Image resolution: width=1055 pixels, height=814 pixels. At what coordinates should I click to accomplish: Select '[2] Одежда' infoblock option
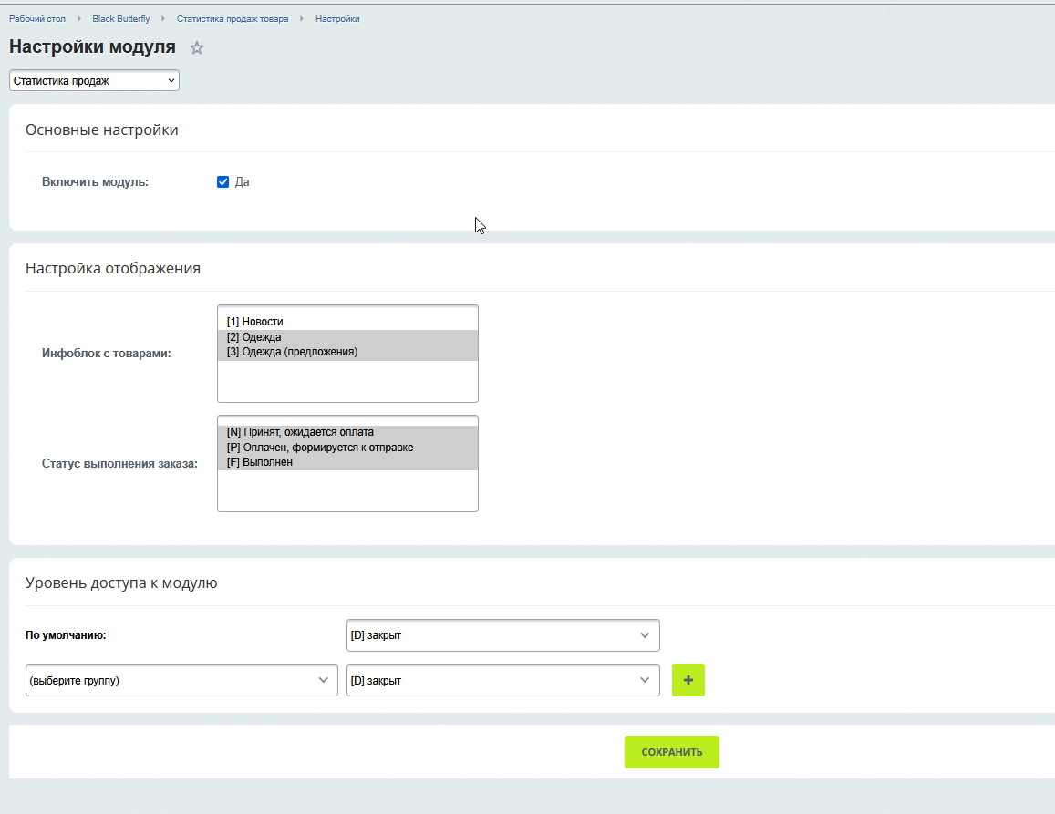(254, 337)
